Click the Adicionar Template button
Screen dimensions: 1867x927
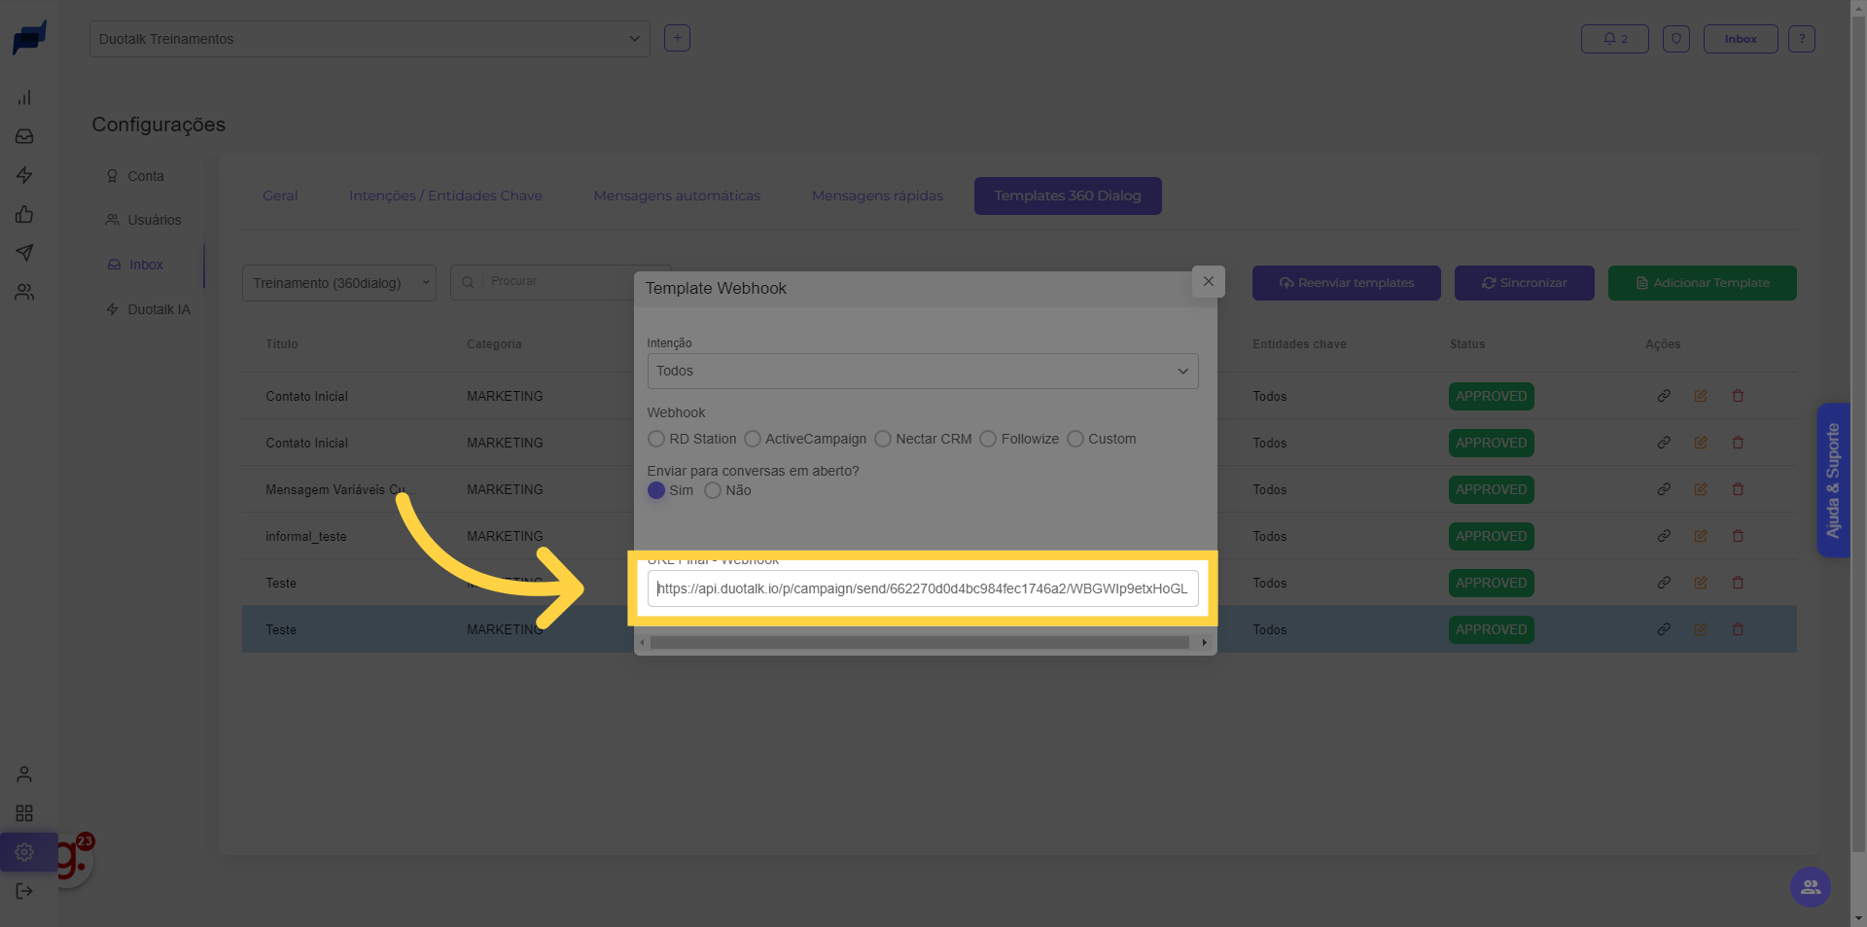[1702, 283]
